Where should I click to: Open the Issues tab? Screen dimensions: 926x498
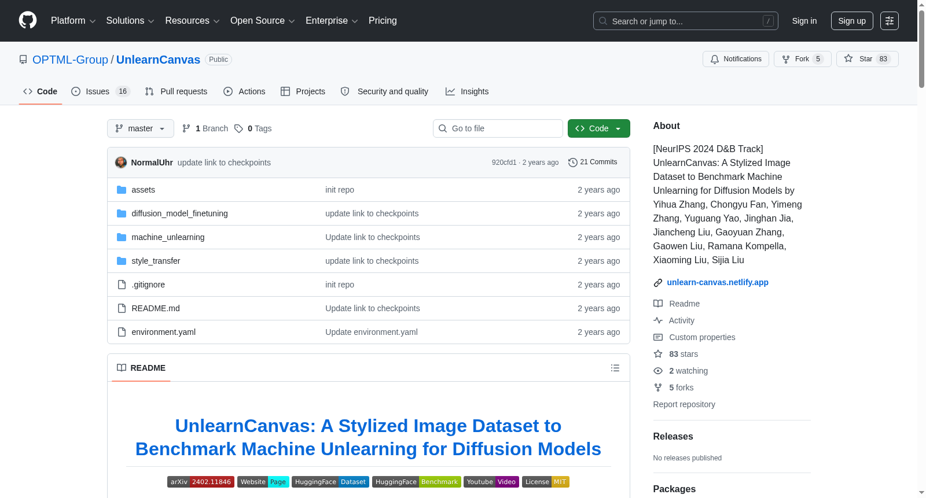point(101,91)
